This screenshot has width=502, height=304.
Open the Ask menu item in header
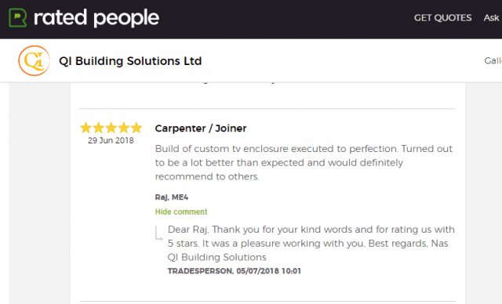click(492, 17)
